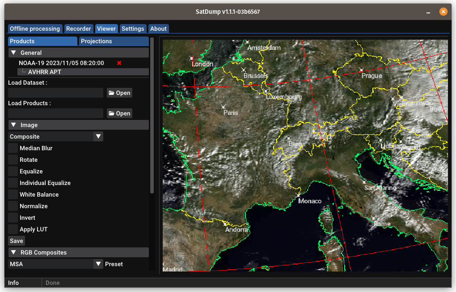Switch to the Offline processing tab
The image size is (456, 292).
point(35,29)
